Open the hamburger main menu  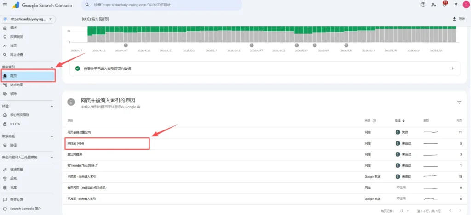[5, 5]
